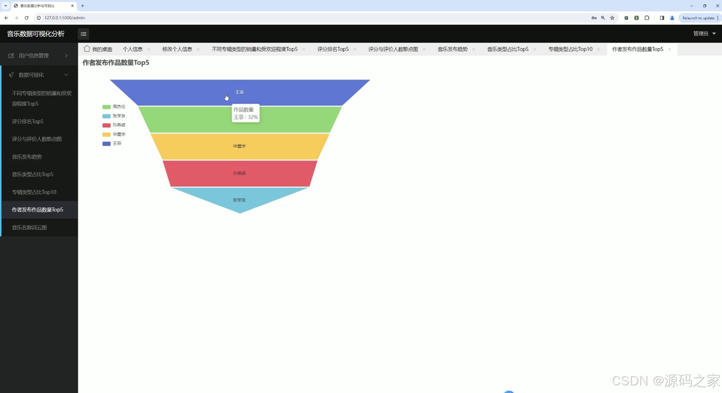Viewport: 722px width, 393px height.
Task: Open 音乐名称词云图 from the sidebar
Action: click(30, 227)
